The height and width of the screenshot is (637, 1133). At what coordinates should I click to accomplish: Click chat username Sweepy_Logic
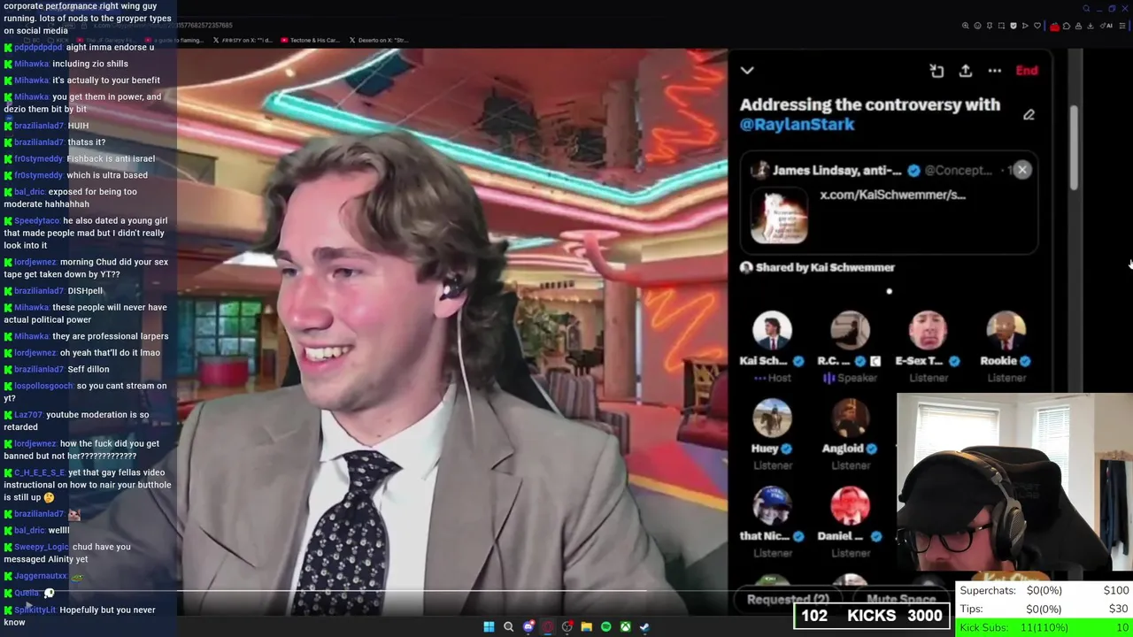pyautogui.click(x=42, y=547)
